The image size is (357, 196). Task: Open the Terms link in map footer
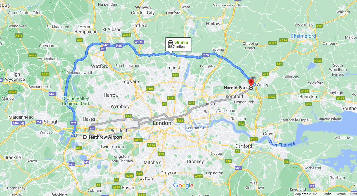tap(341, 194)
